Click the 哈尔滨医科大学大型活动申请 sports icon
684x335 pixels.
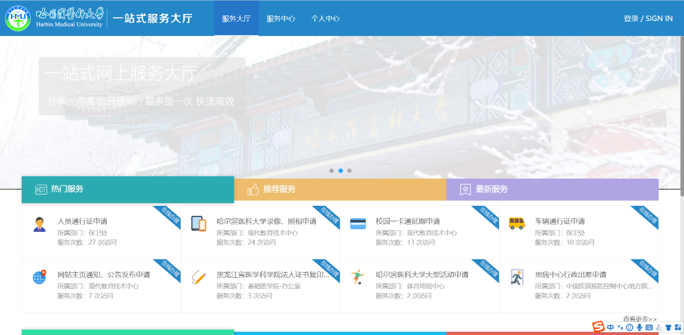357,277
